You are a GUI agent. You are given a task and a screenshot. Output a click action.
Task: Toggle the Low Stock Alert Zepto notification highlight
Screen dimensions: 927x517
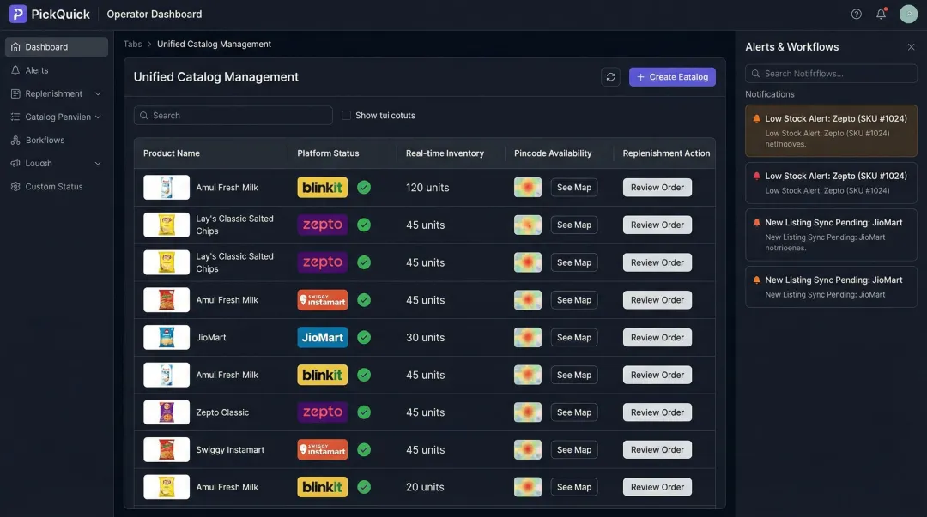tap(831, 129)
